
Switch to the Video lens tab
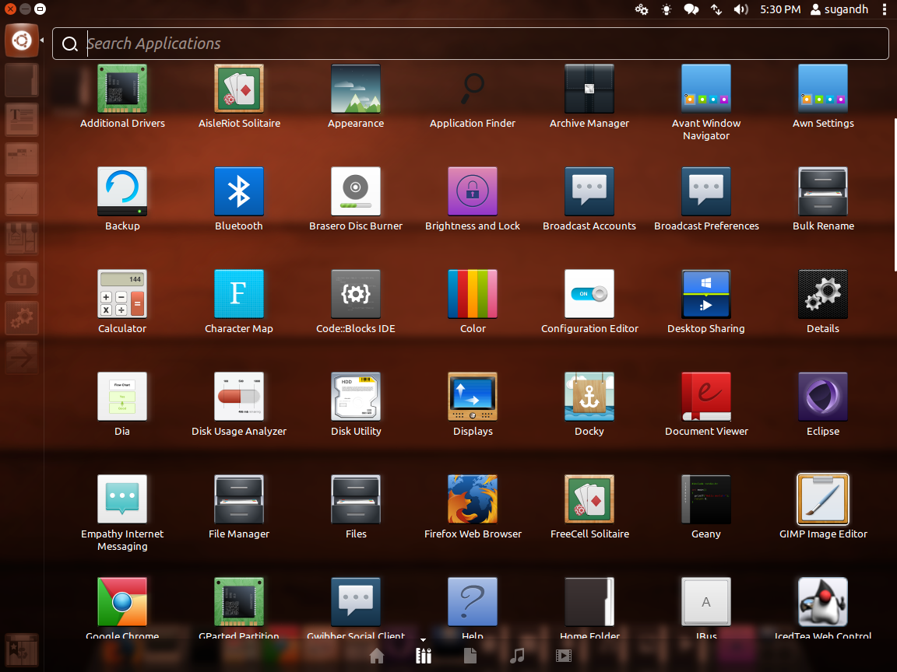coord(564,656)
